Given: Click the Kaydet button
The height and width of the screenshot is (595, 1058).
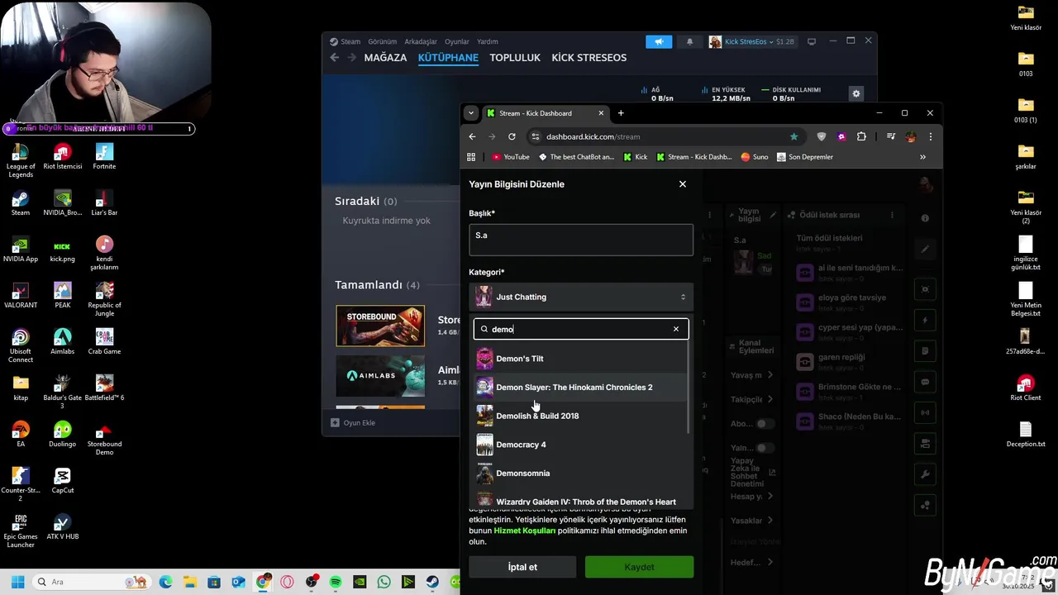Looking at the screenshot, I should 639,567.
